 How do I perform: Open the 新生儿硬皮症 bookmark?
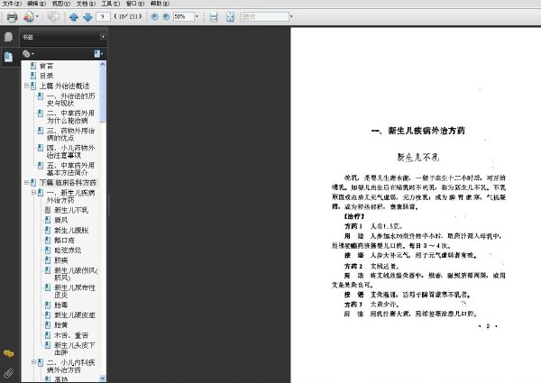pos(75,315)
